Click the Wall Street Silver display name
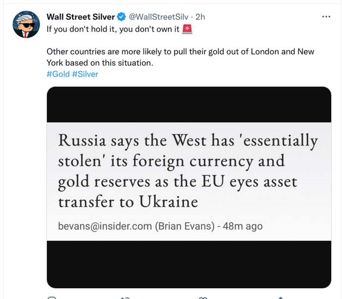Viewport: 342px width, 299px height. click(81, 17)
